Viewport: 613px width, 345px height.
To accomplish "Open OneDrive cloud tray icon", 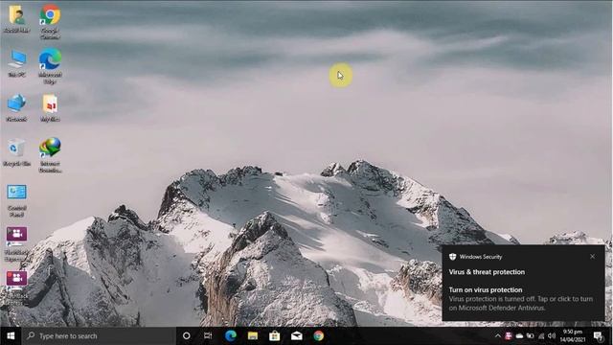I will click(x=519, y=335).
